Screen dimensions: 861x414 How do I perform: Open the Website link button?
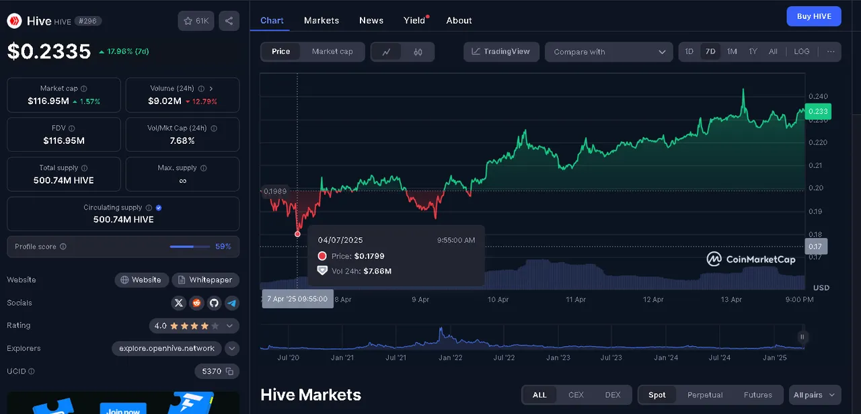(x=141, y=280)
